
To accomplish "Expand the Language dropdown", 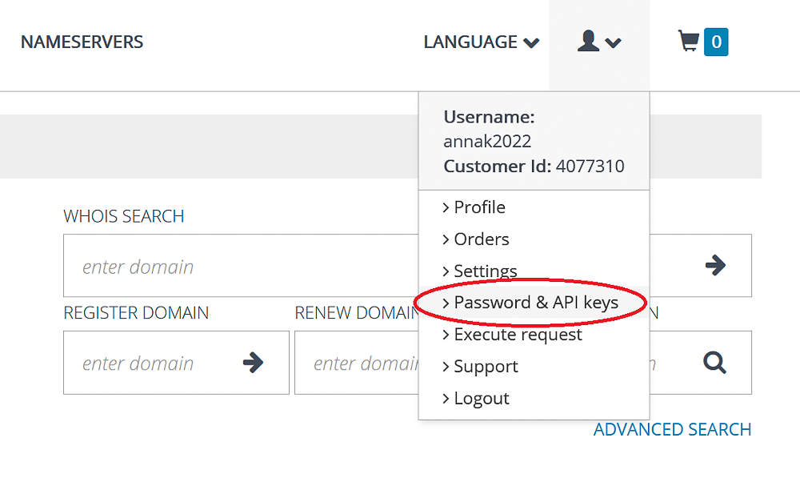I will click(x=481, y=42).
